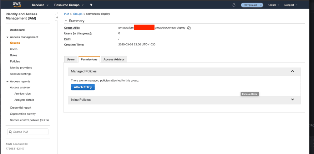Click the Group ARN value text
Screen dimensions: 314x154
pyautogui.click(x=152, y=28)
